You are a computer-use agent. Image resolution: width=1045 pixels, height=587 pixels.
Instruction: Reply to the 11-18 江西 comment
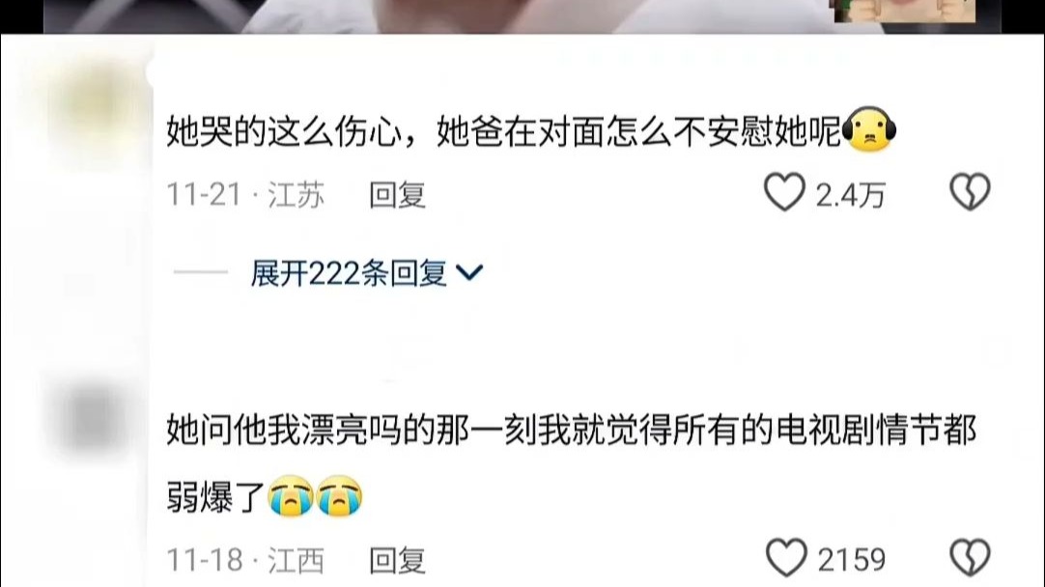coord(398,560)
